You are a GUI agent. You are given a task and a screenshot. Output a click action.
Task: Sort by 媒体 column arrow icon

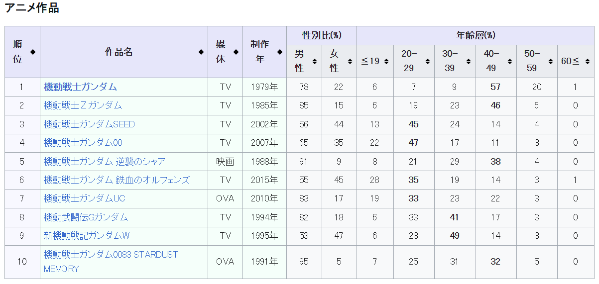(x=236, y=52)
